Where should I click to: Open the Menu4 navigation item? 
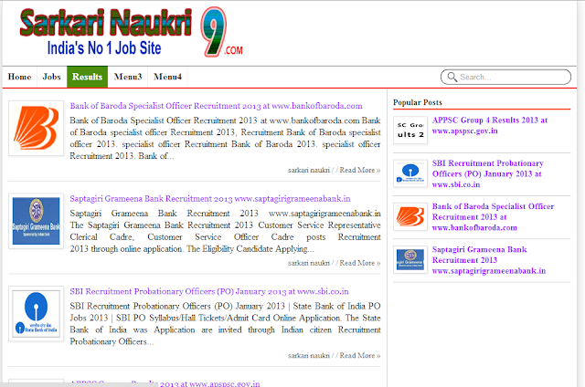click(167, 77)
